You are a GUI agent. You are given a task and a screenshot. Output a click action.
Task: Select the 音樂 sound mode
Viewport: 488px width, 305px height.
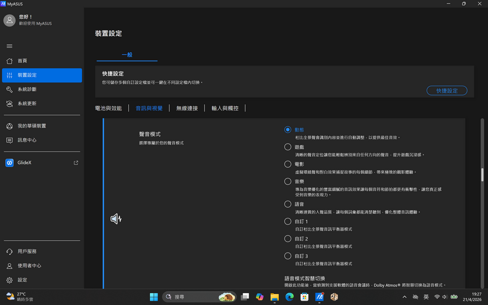287,182
